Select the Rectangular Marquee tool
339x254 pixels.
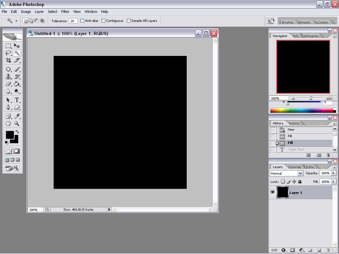tap(8, 46)
